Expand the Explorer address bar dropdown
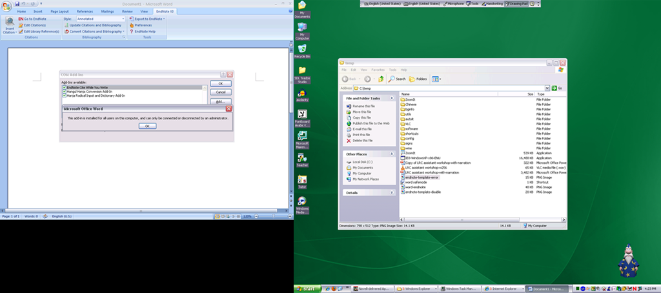Image resolution: width=661 pixels, height=293 pixels. pyautogui.click(x=546, y=88)
